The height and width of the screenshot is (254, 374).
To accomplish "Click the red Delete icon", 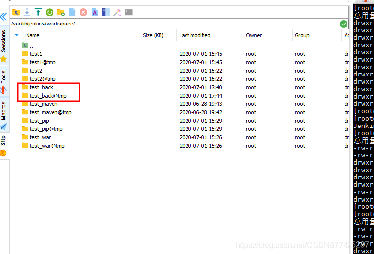I will (x=83, y=12).
